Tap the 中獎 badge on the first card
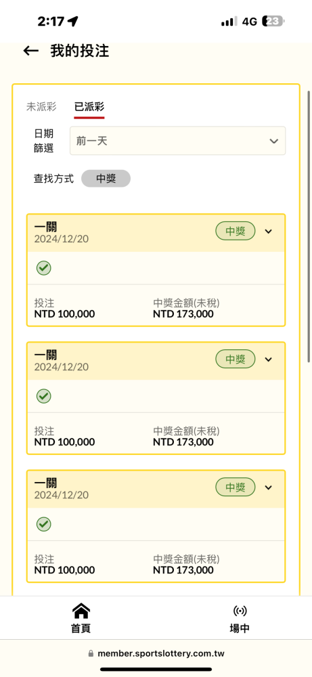The width and height of the screenshot is (312, 677). click(236, 231)
